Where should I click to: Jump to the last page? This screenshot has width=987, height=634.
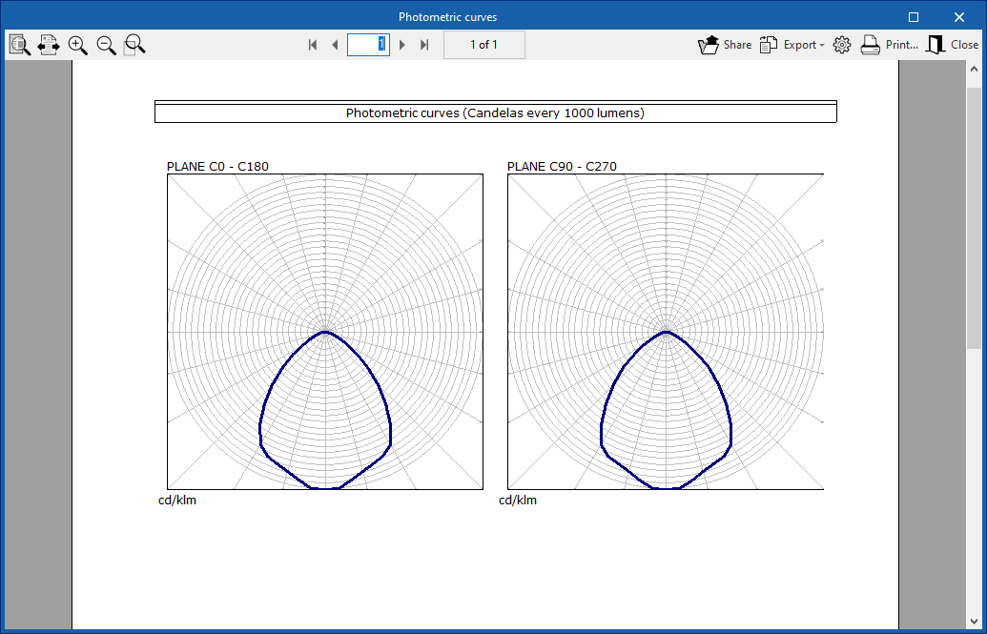click(x=424, y=45)
